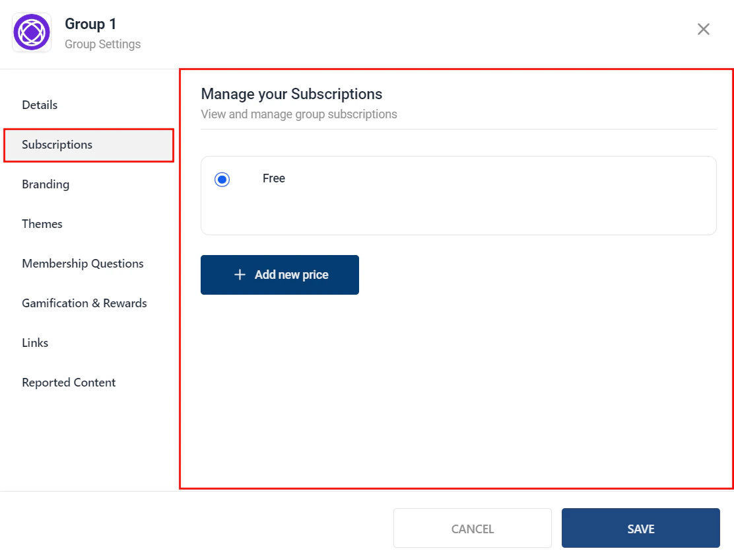Click the Group 1 title text
Image resolution: width=734 pixels, height=559 pixels.
tap(90, 23)
